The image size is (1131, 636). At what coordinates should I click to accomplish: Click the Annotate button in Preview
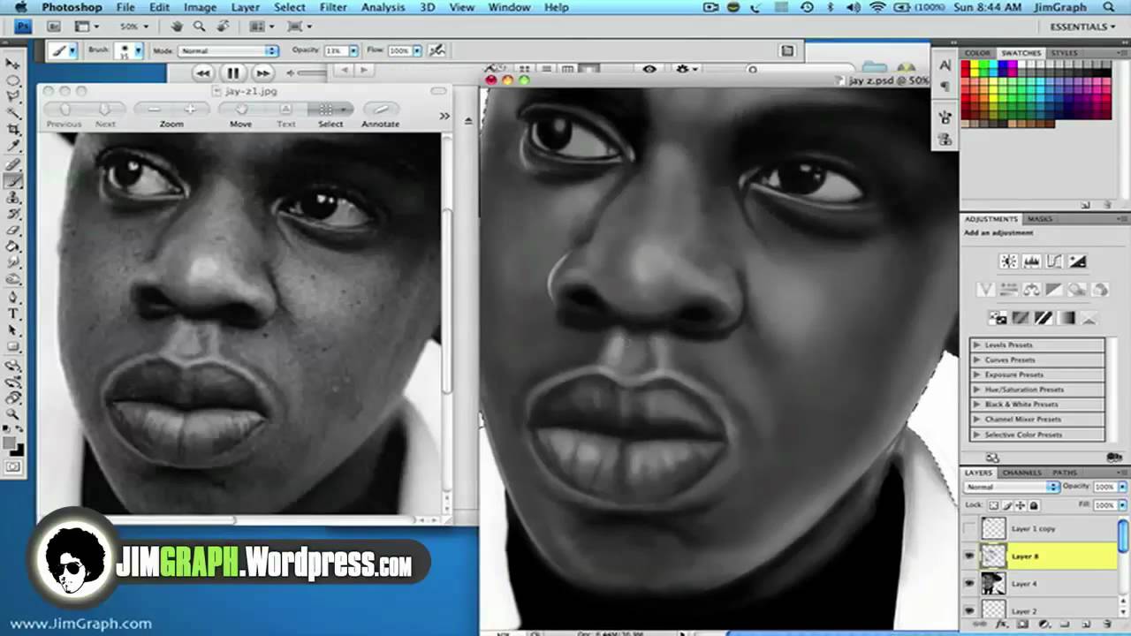coord(381,110)
